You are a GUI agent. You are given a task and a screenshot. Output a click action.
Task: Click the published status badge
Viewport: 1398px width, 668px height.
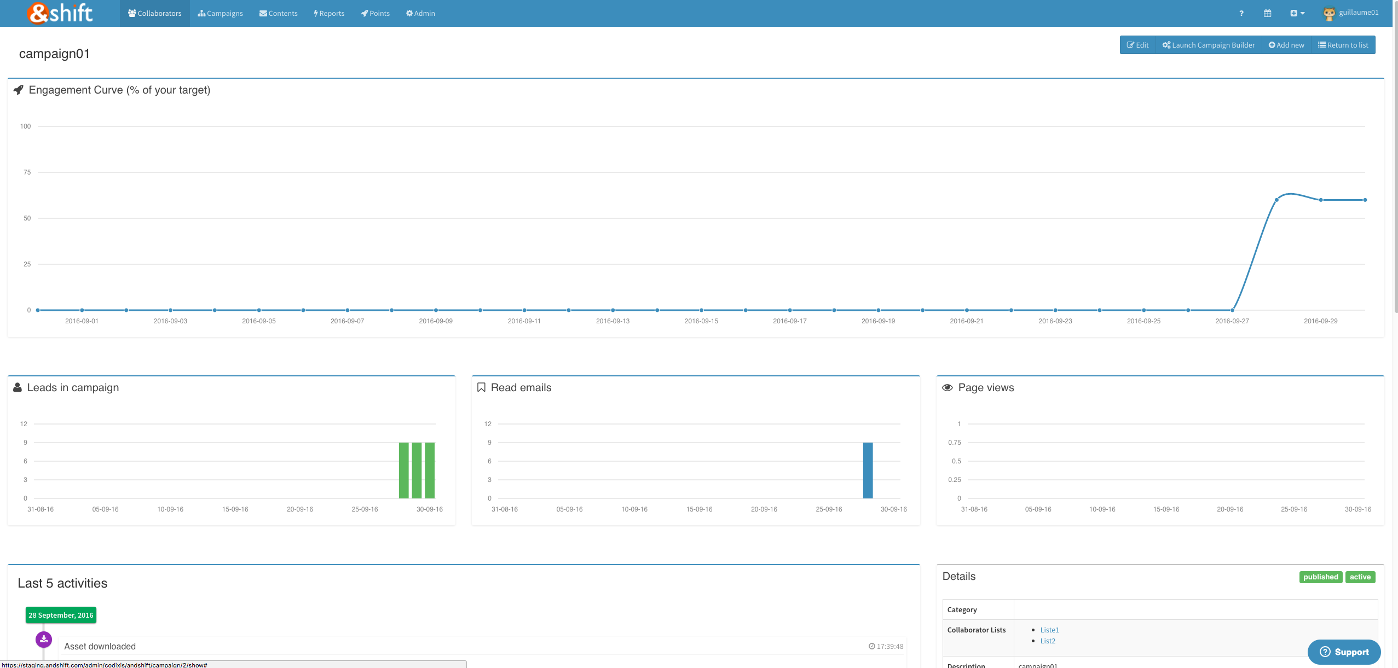[x=1321, y=577]
